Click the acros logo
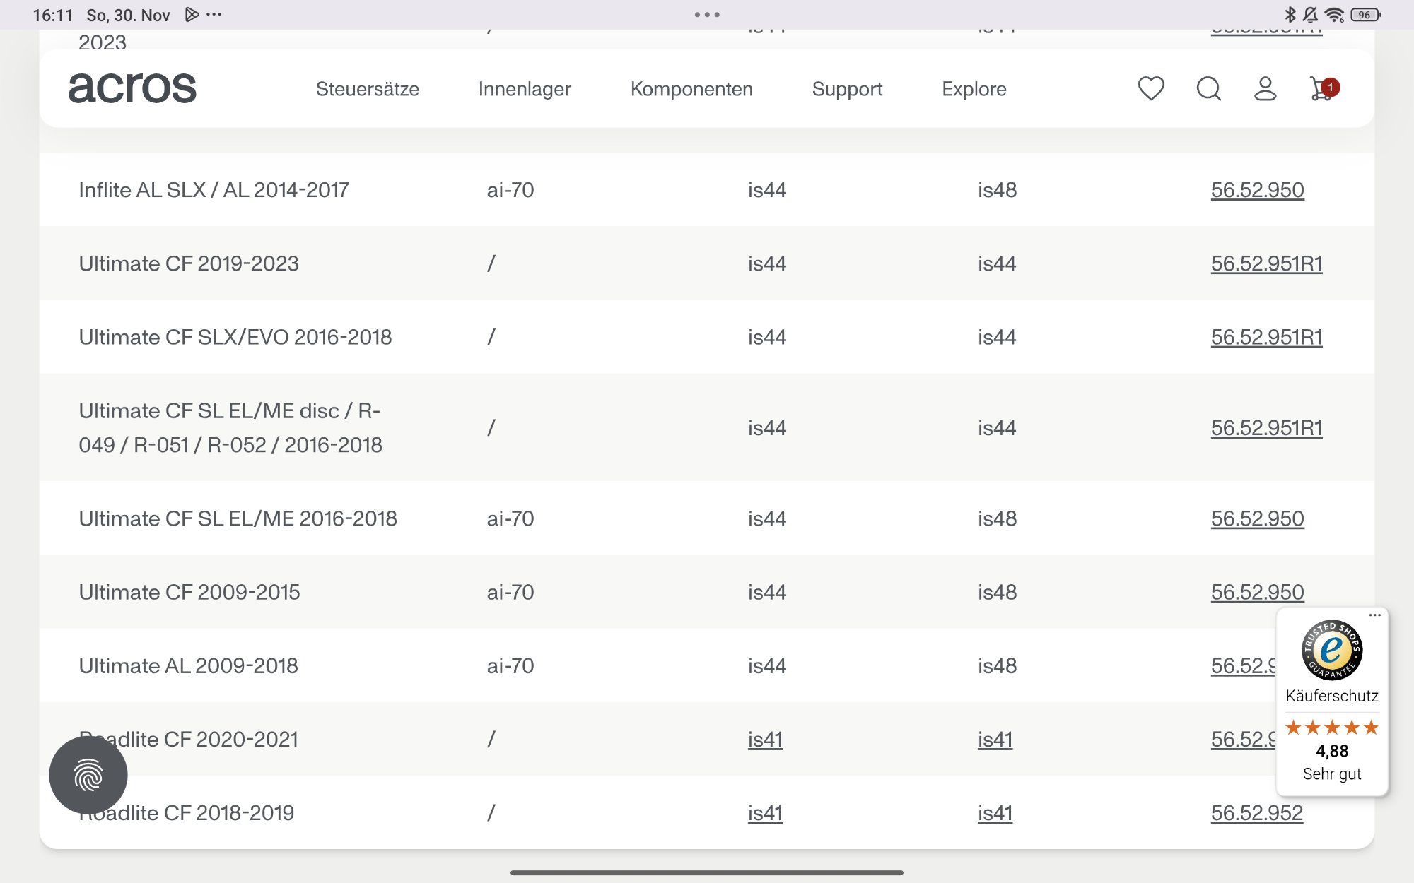 pos(133,88)
